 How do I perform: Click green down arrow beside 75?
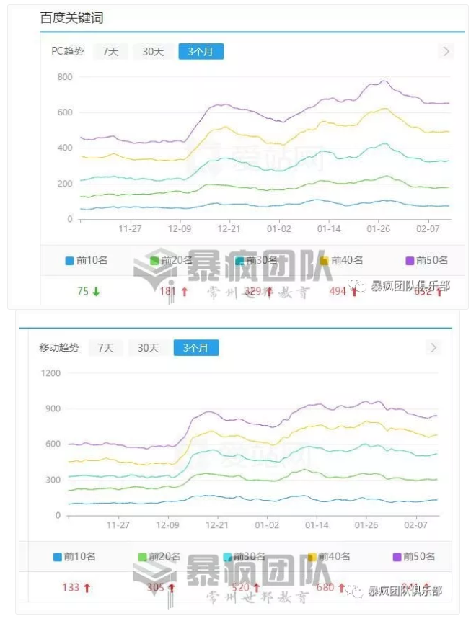pyautogui.click(x=96, y=292)
